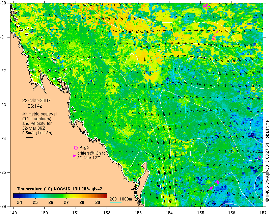Click the '06:14Z' time label
This screenshot has width=270, height=216.
35,106
